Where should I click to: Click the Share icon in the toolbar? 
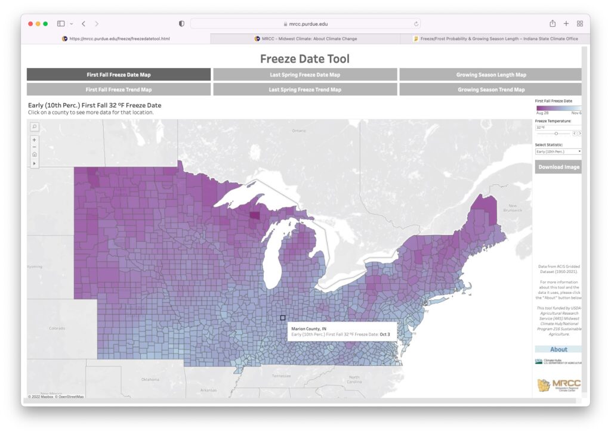point(551,23)
